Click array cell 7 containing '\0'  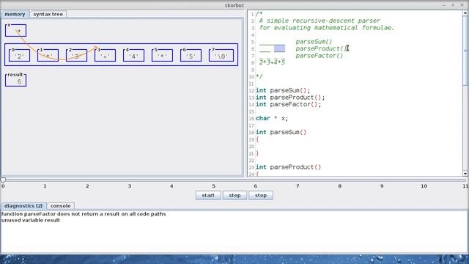pyautogui.click(x=221, y=56)
